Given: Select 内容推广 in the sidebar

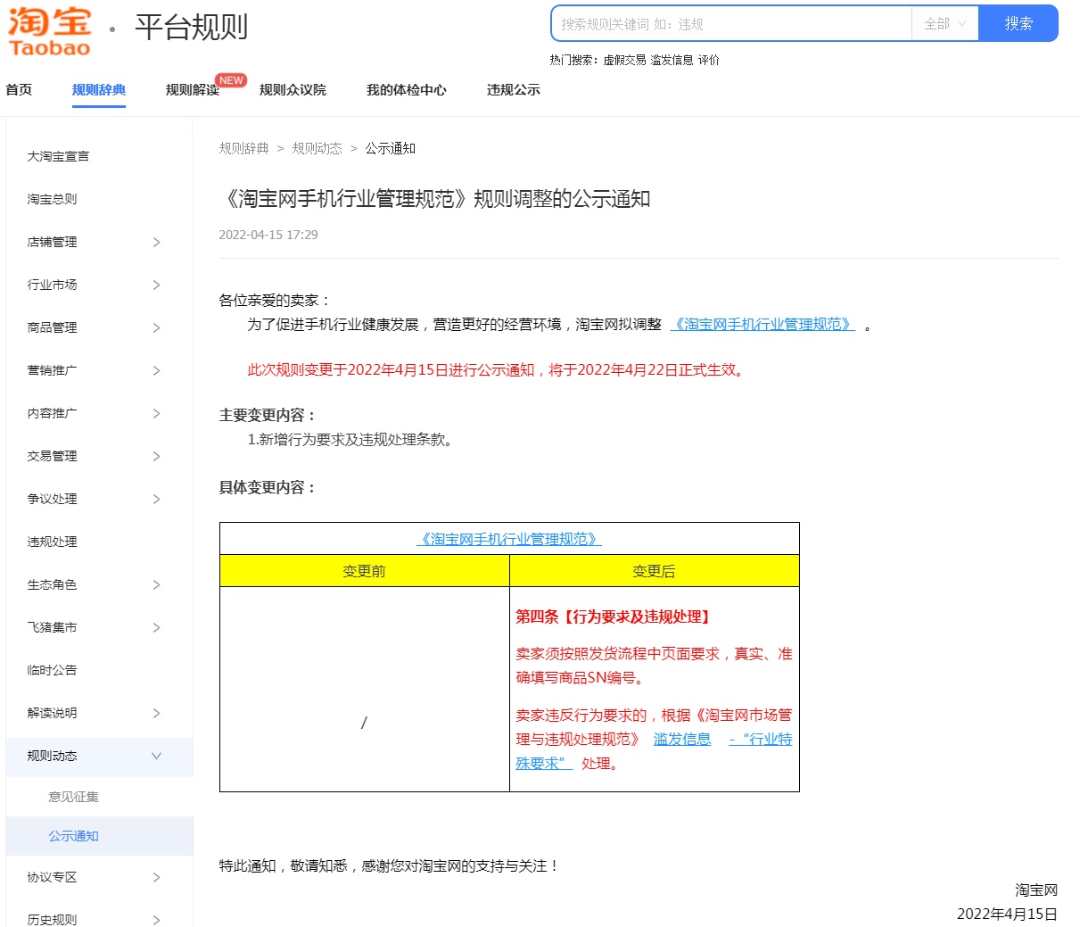Looking at the screenshot, I should click(x=52, y=413).
